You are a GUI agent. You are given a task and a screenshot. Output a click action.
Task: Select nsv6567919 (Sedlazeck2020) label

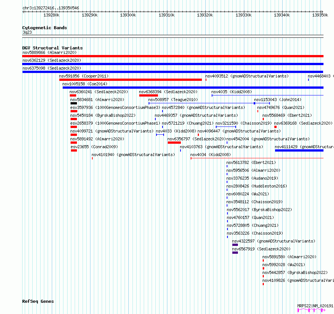[x=261, y=249]
